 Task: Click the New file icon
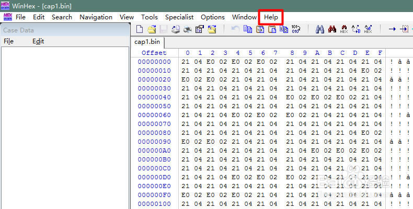coord(140,29)
